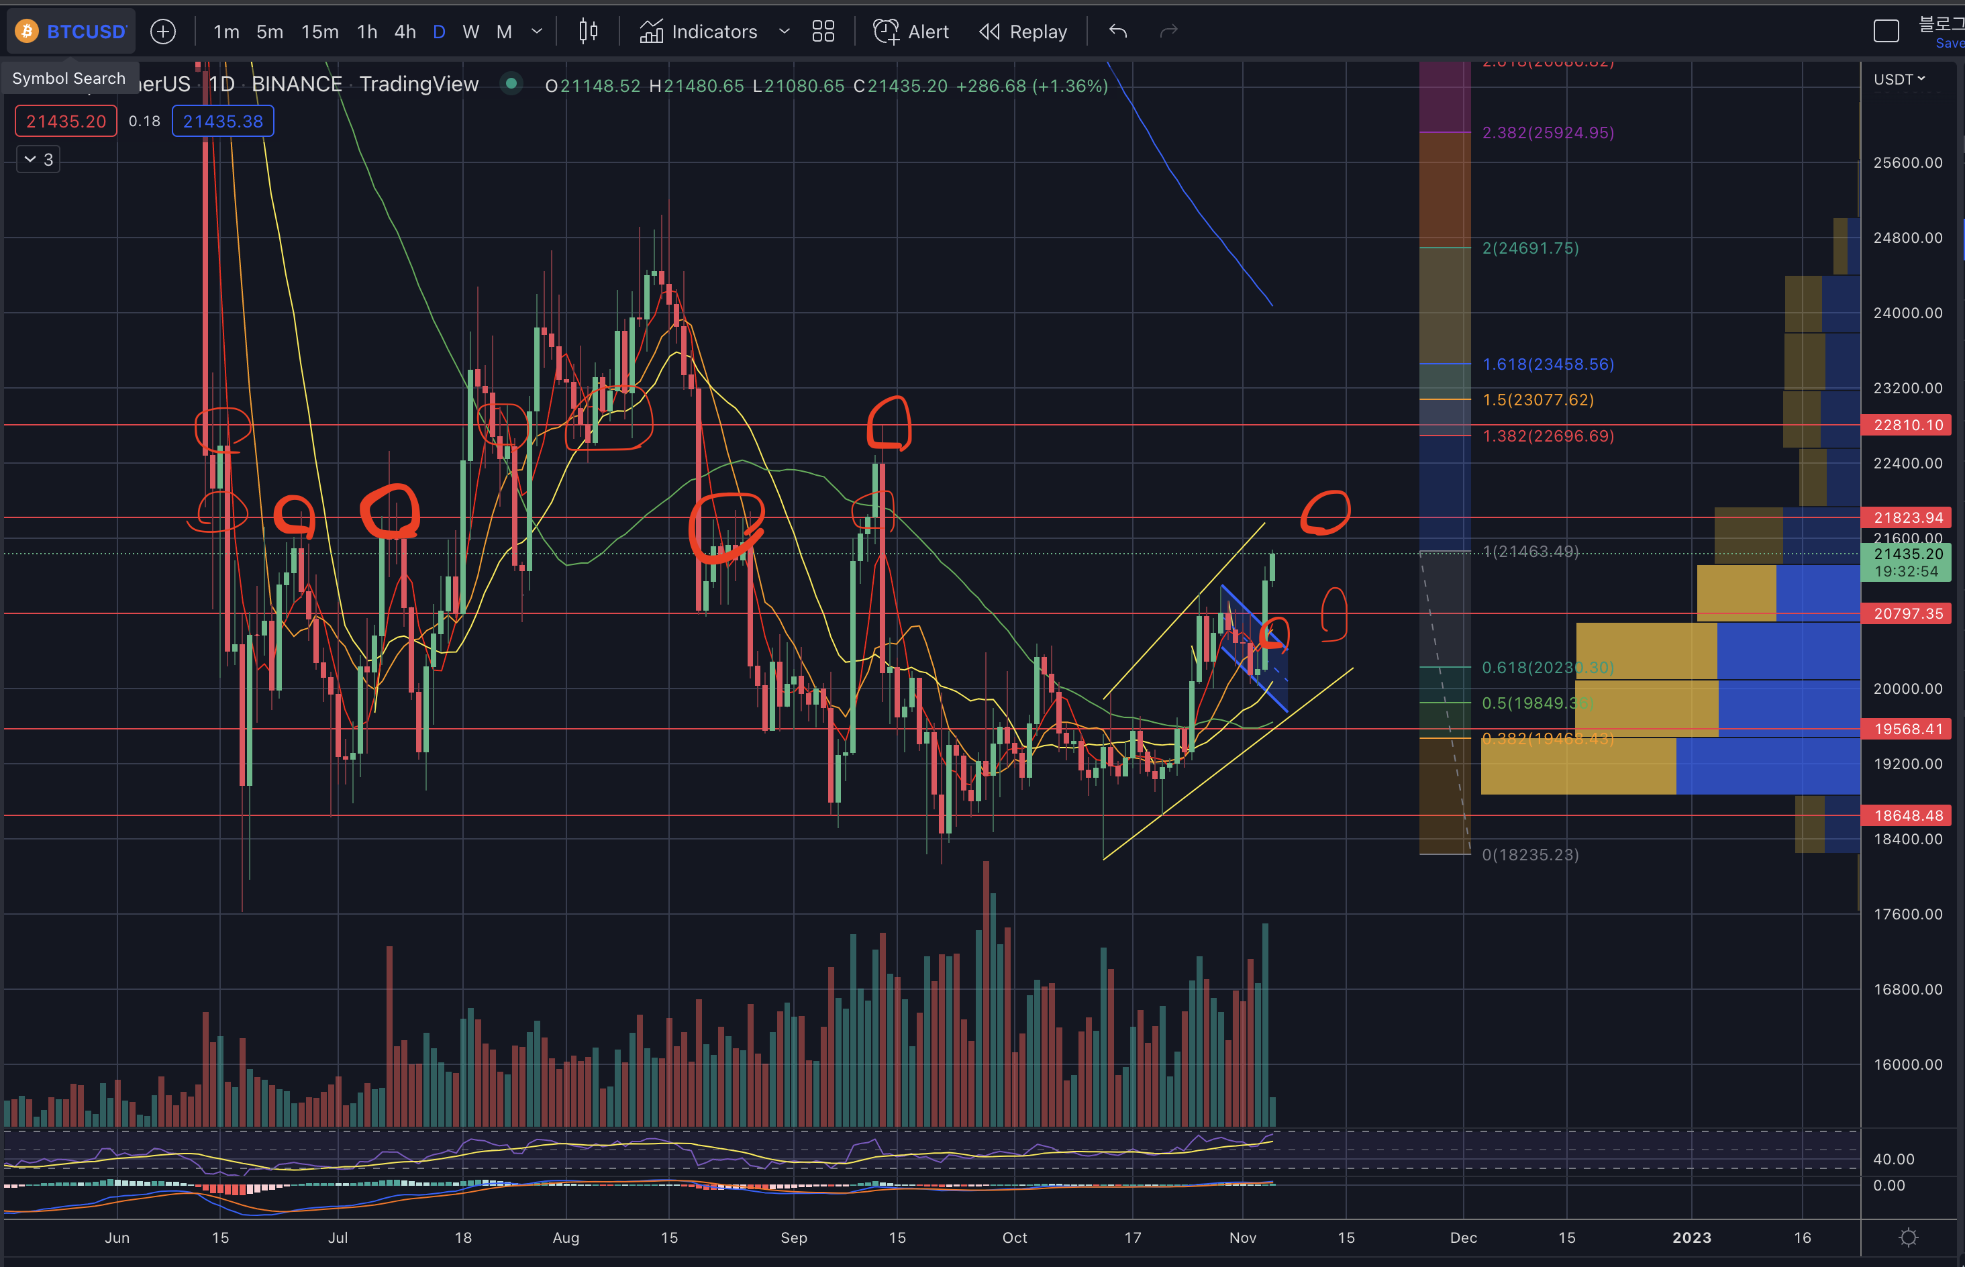This screenshot has width=1965, height=1267.
Task: Switch to the 4h timeframe
Action: (x=405, y=32)
